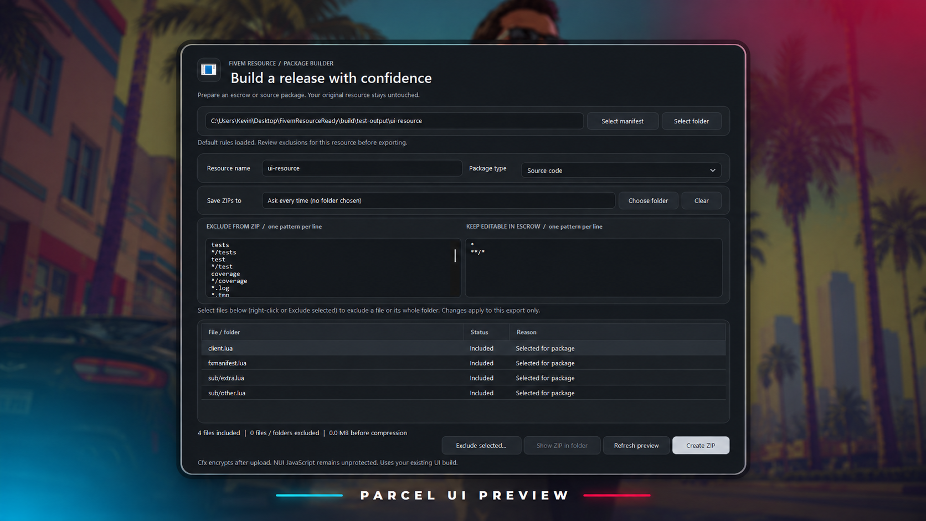The image size is (926, 521).
Task: Clear the saved ZIP folder
Action: pyautogui.click(x=701, y=200)
